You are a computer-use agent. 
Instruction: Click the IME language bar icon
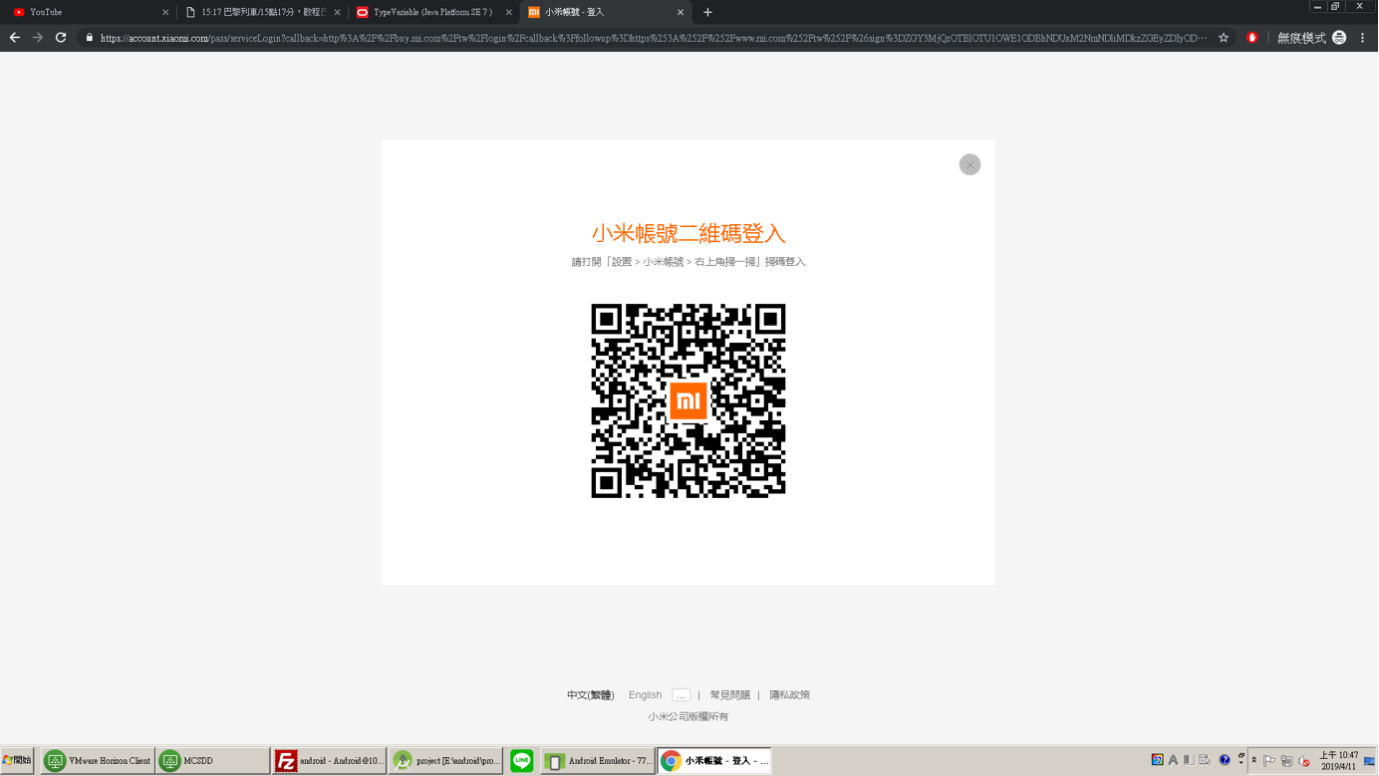[1157, 760]
